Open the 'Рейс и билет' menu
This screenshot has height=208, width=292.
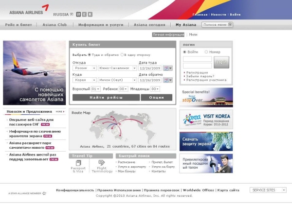point(19,24)
